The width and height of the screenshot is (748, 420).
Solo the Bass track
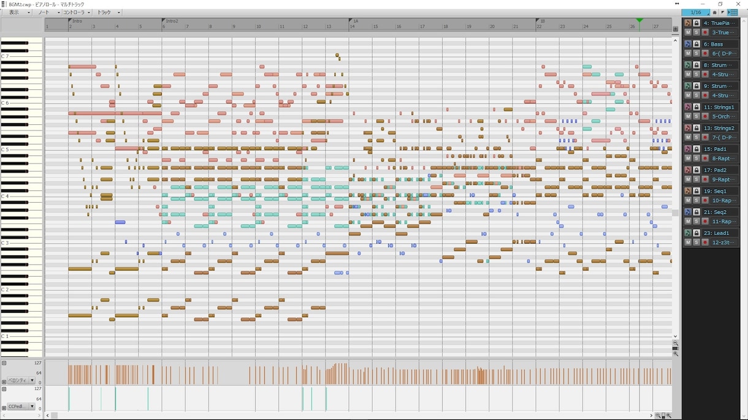click(x=696, y=53)
